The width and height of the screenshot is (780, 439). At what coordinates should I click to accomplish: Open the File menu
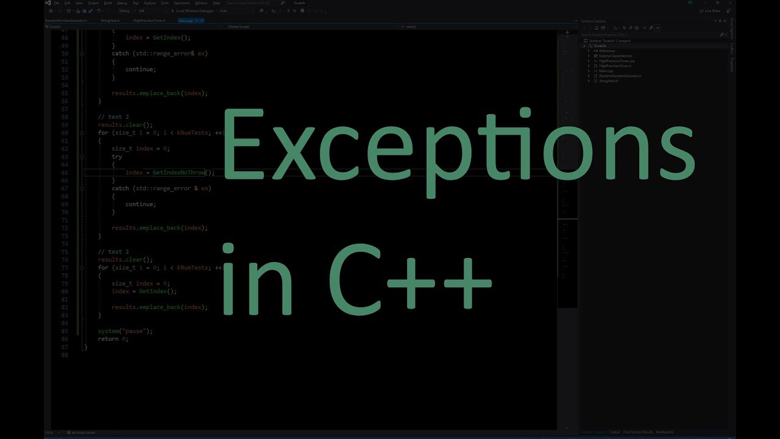pyautogui.click(x=57, y=3)
